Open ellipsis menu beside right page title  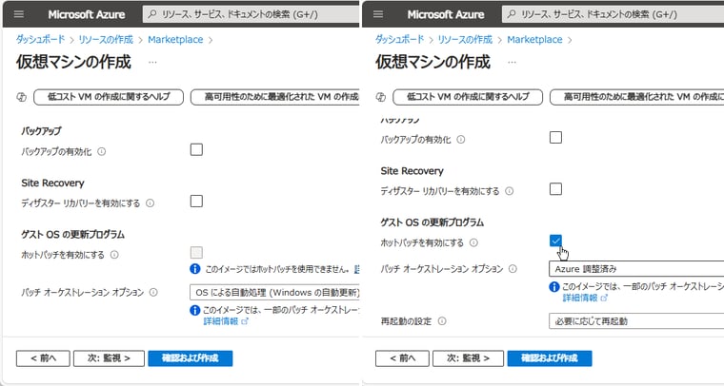(512, 62)
